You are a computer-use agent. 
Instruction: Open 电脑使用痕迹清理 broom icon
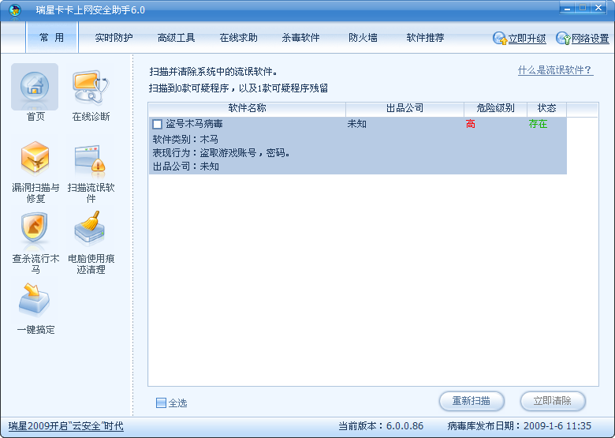coord(90,228)
